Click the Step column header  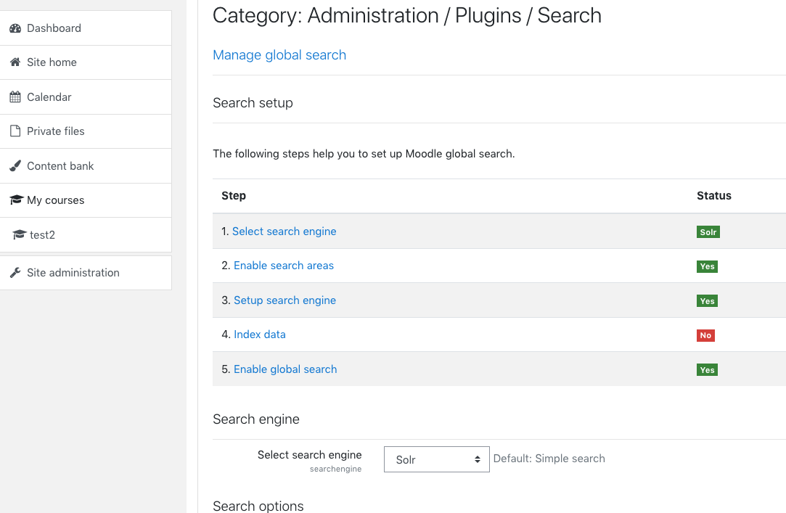pyautogui.click(x=234, y=196)
